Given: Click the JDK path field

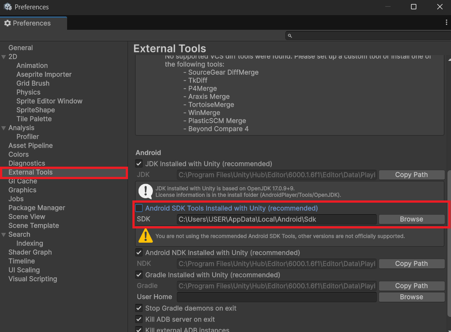Looking at the screenshot, I should [277, 175].
